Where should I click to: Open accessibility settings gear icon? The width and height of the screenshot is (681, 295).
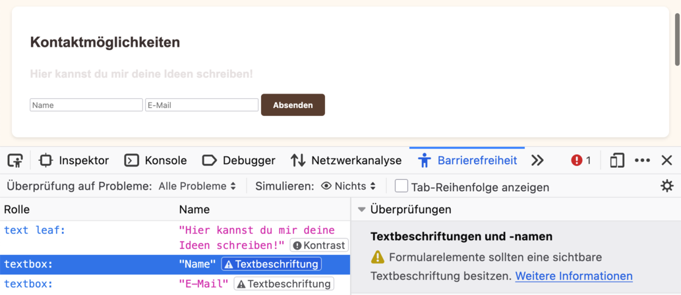[666, 186]
